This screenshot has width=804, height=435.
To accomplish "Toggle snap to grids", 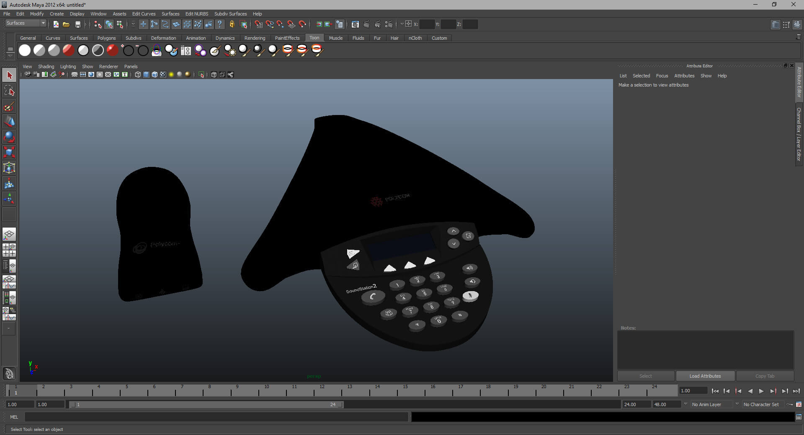I will [258, 25].
